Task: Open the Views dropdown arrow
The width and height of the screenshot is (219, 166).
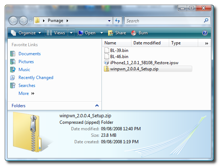Action: (71, 33)
